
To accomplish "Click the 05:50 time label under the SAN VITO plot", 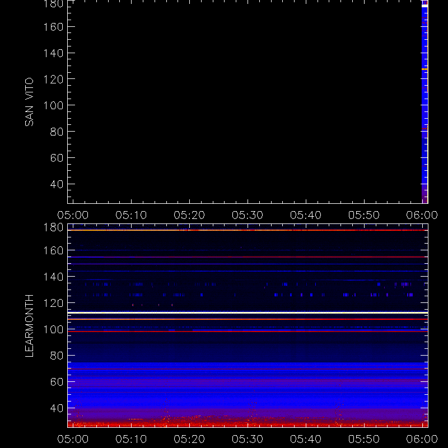I will pyautogui.click(x=363, y=215).
